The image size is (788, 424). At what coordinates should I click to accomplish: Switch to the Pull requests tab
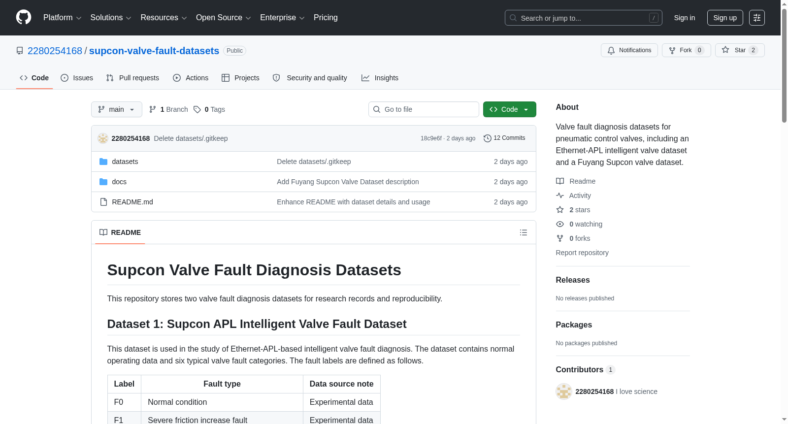132,78
